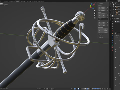Click the viewport zoom magnifier icon
The width and height of the screenshot is (120, 90).
click(x=95, y=10)
